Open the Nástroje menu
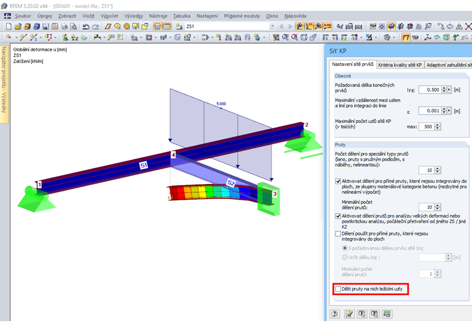Screen dimensions: 472x323 (x=158, y=16)
